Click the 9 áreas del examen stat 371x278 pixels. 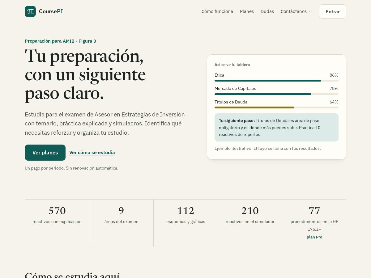coord(122,223)
